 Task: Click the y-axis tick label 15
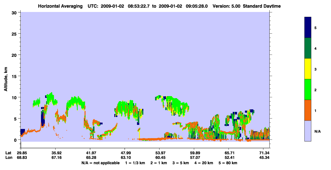point(15,76)
